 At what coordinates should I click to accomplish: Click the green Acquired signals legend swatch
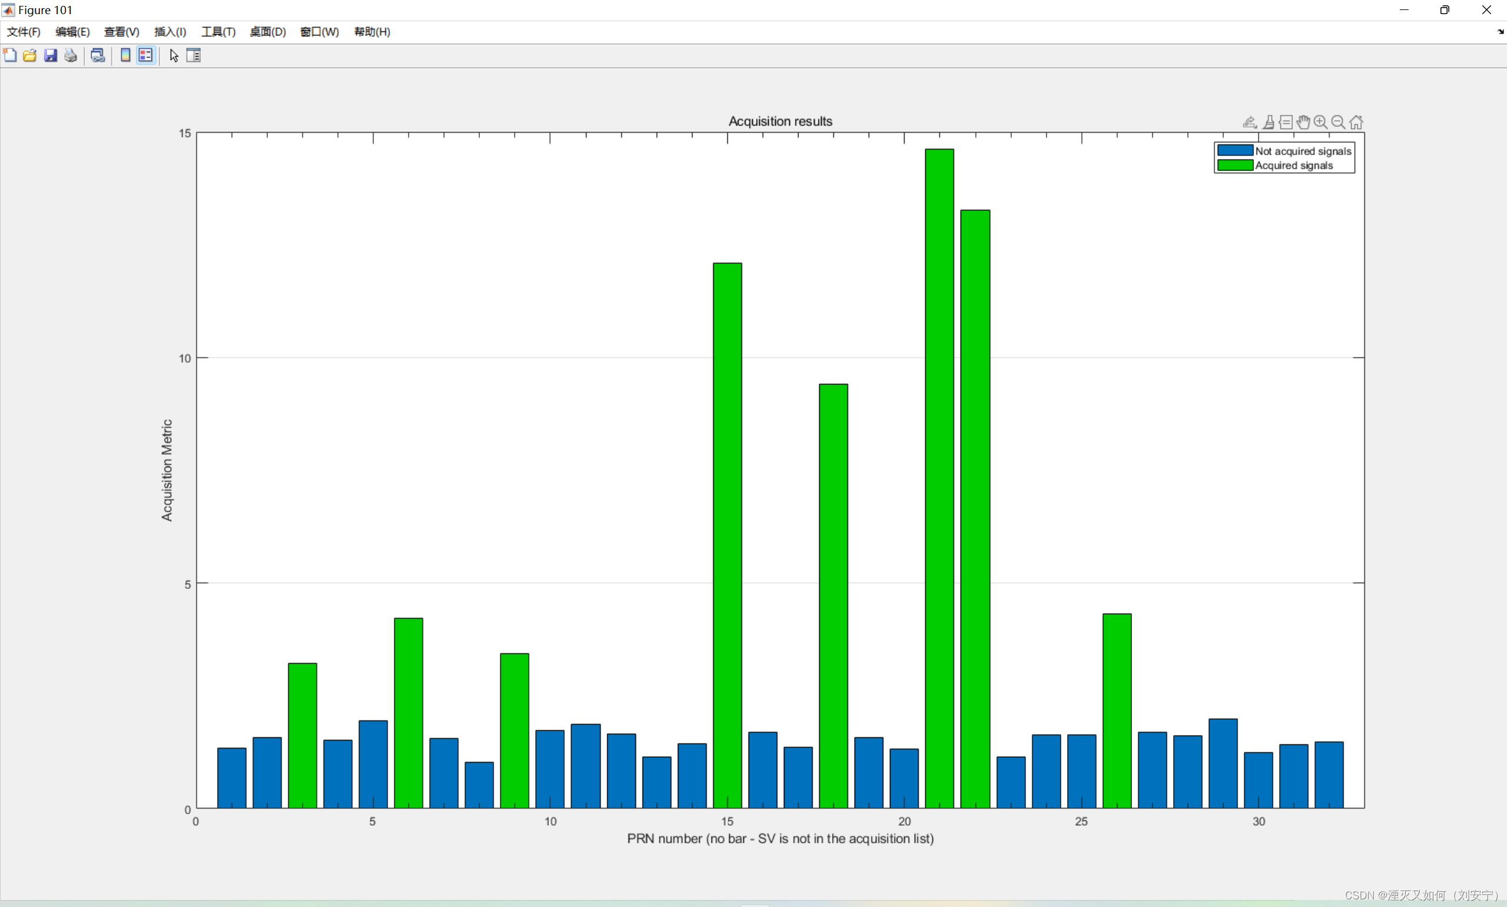click(1234, 165)
